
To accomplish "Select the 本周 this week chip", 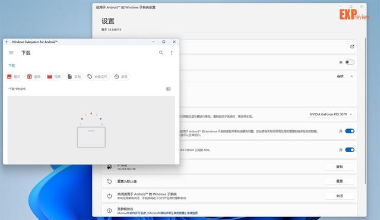I will pyautogui.click(x=121, y=77).
